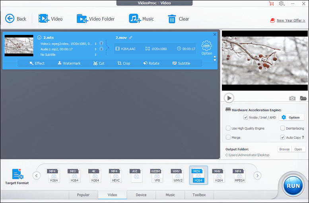Select M4V H264 format
Viewport: 309px width, 203px height.
coord(219,175)
